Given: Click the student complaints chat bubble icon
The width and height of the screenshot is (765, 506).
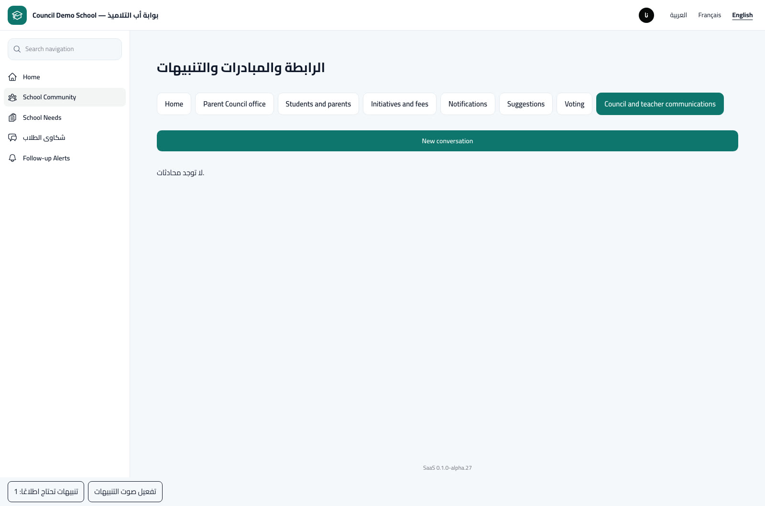Looking at the screenshot, I should 13,138.
